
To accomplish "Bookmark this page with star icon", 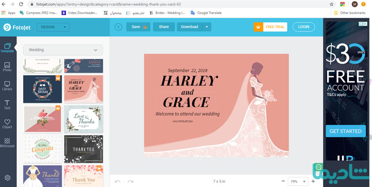I will 331,4.
